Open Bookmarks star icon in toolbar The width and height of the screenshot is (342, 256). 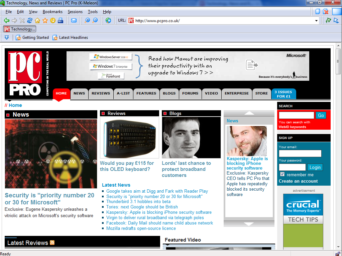(x=45, y=20)
